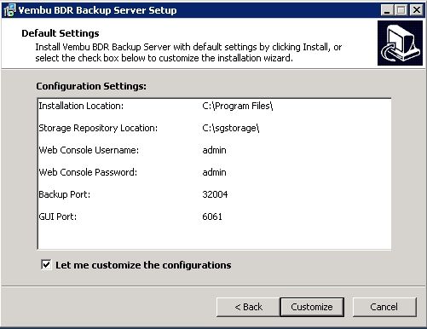Click the Web Console Username entry
This screenshot has width=427, height=329.
[x=214, y=150]
